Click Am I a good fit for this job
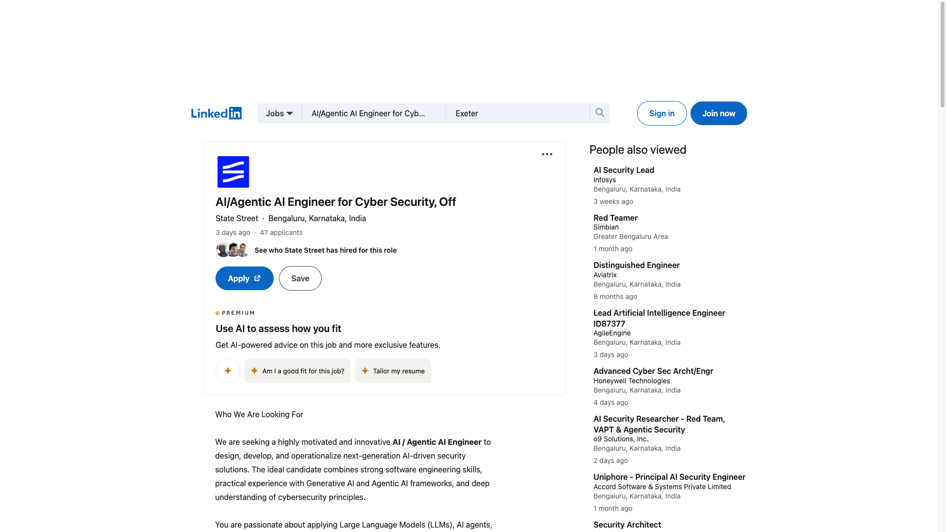Viewport: 946px width, 532px height. click(x=298, y=371)
